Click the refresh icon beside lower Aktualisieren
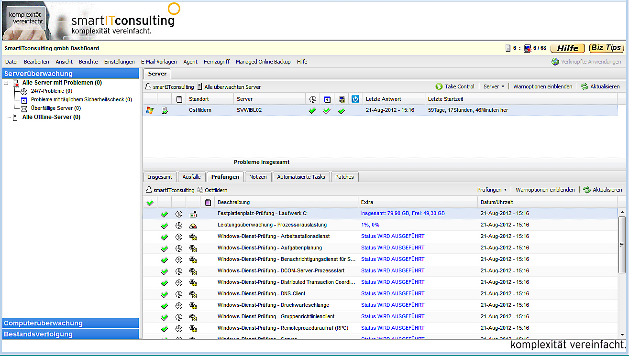 pyautogui.click(x=587, y=190)
